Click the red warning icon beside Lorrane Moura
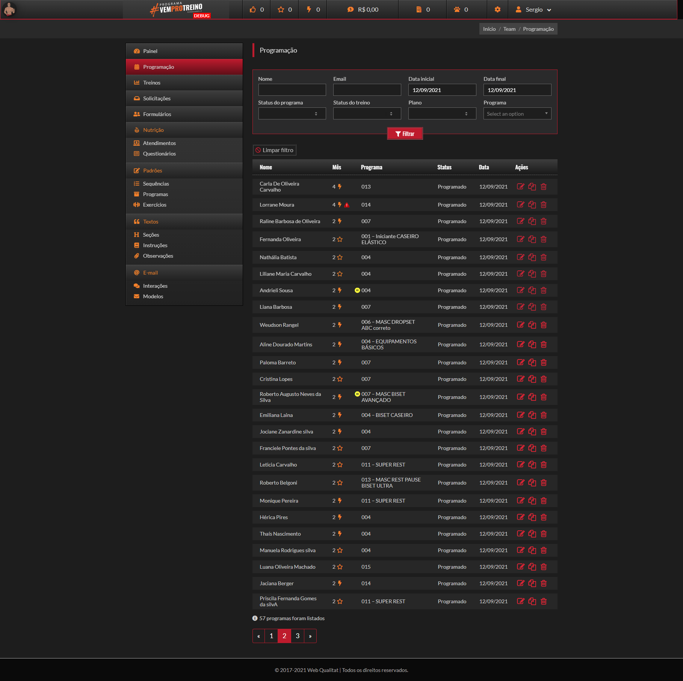 point(347,205)
